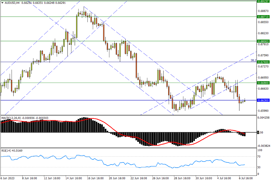Select the 0.68710 price level tag
Image resolution: width=271 pixels, height=181 pixels.
tap(263, 17)
